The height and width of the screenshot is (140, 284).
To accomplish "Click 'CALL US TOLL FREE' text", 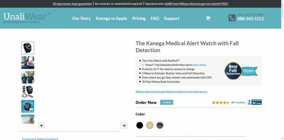I will (251, 15).
